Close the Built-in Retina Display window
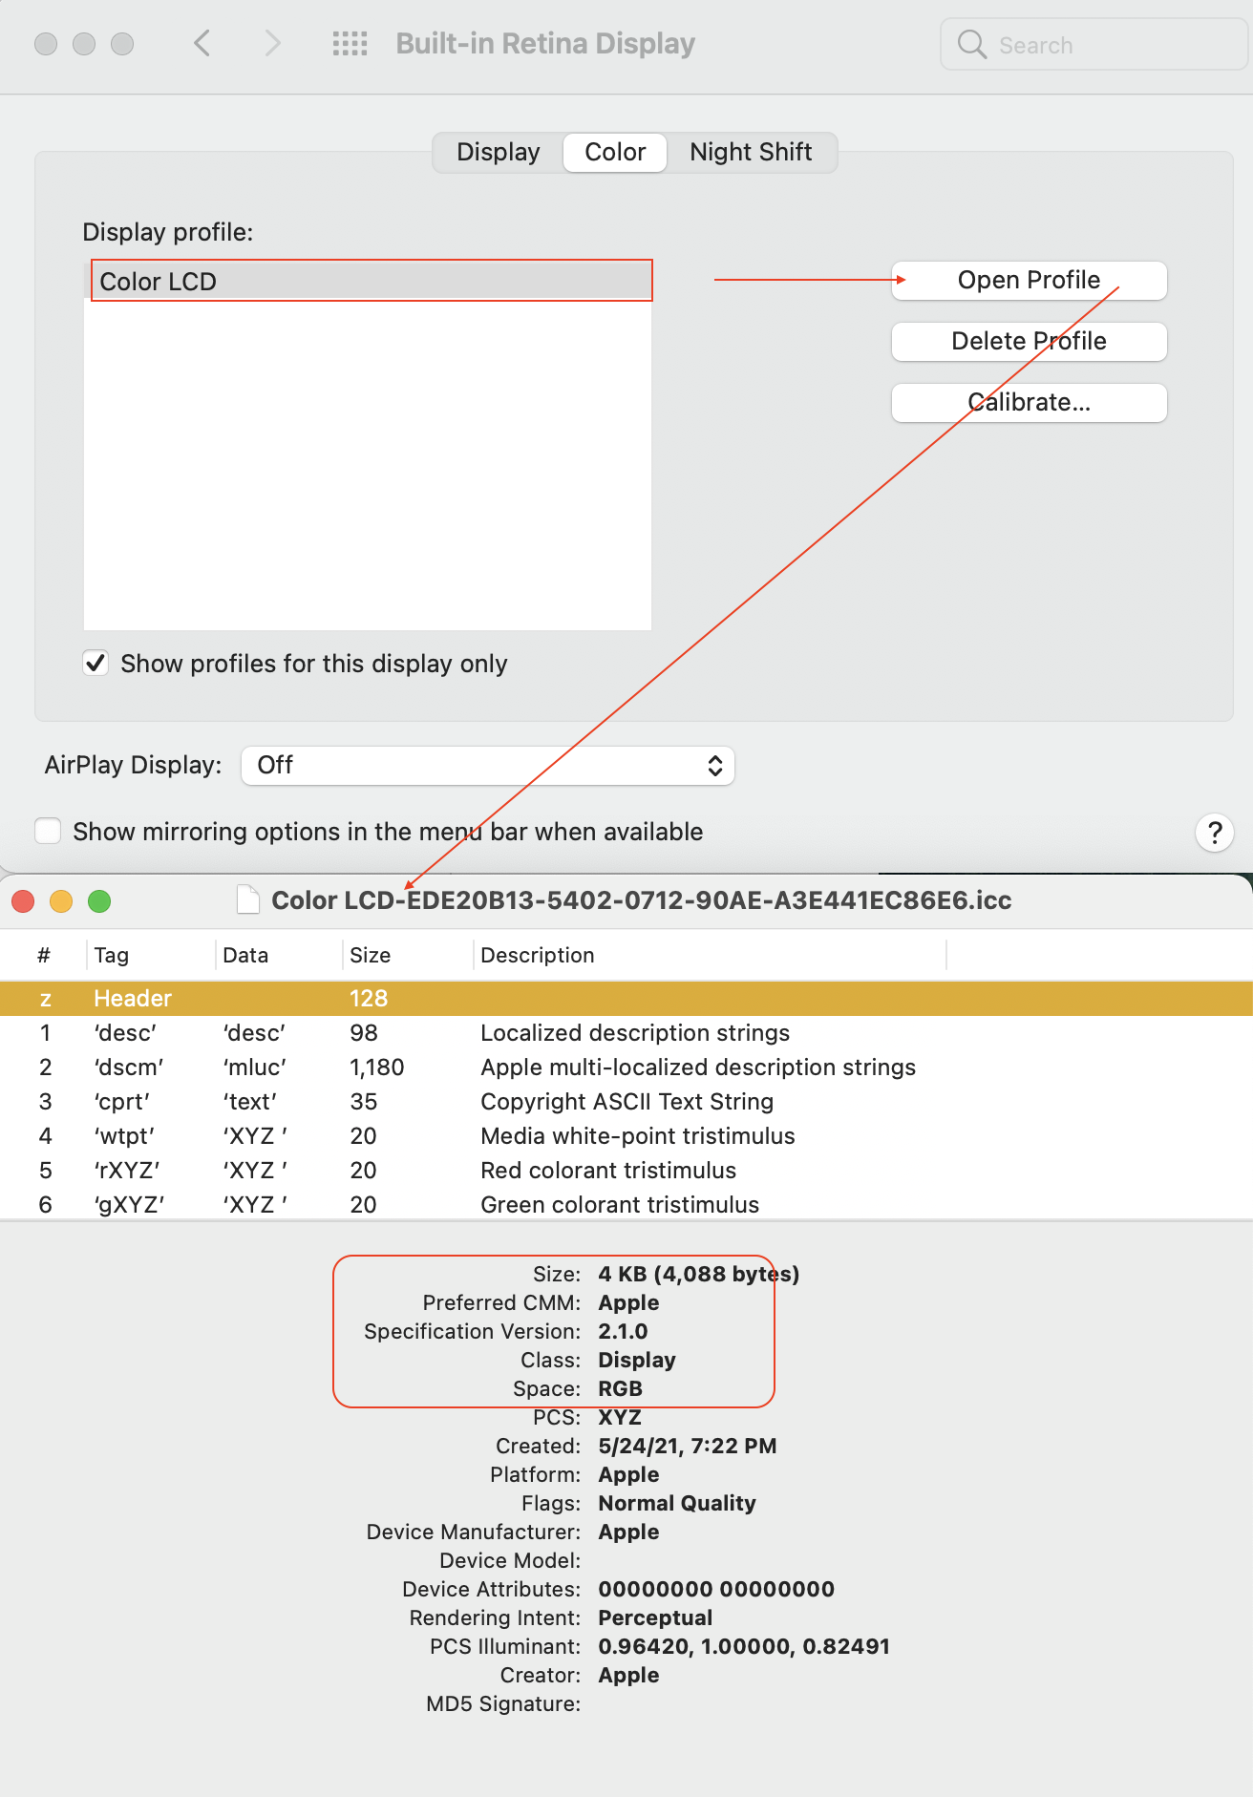This screenshot has height=1797, width=1253. point(46,44)
